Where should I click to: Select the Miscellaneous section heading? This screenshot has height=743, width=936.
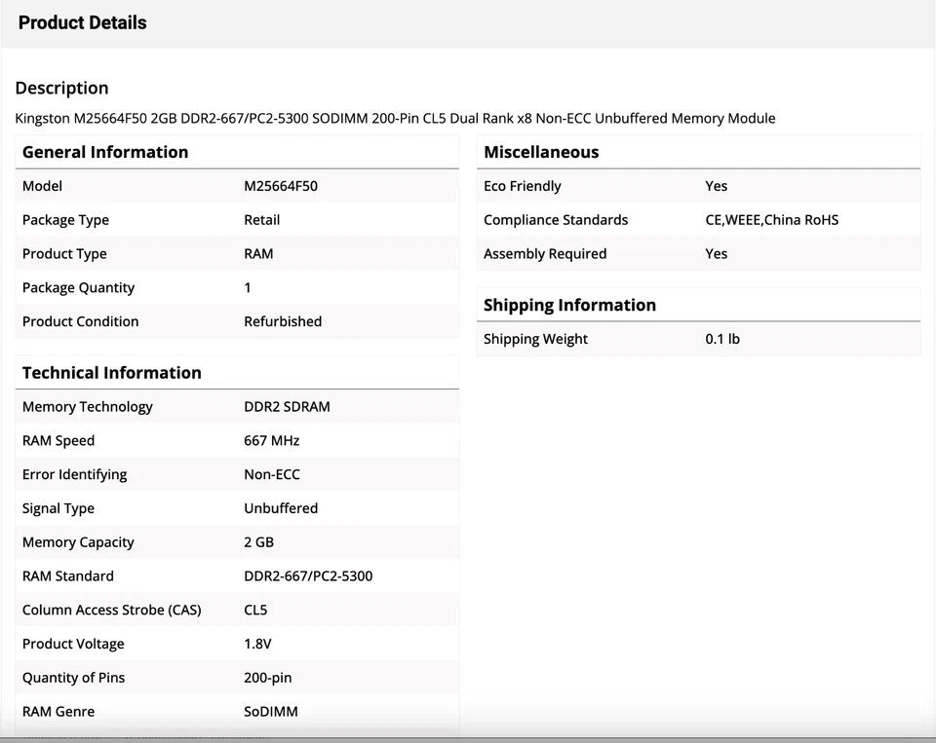[x=541, y=152]
